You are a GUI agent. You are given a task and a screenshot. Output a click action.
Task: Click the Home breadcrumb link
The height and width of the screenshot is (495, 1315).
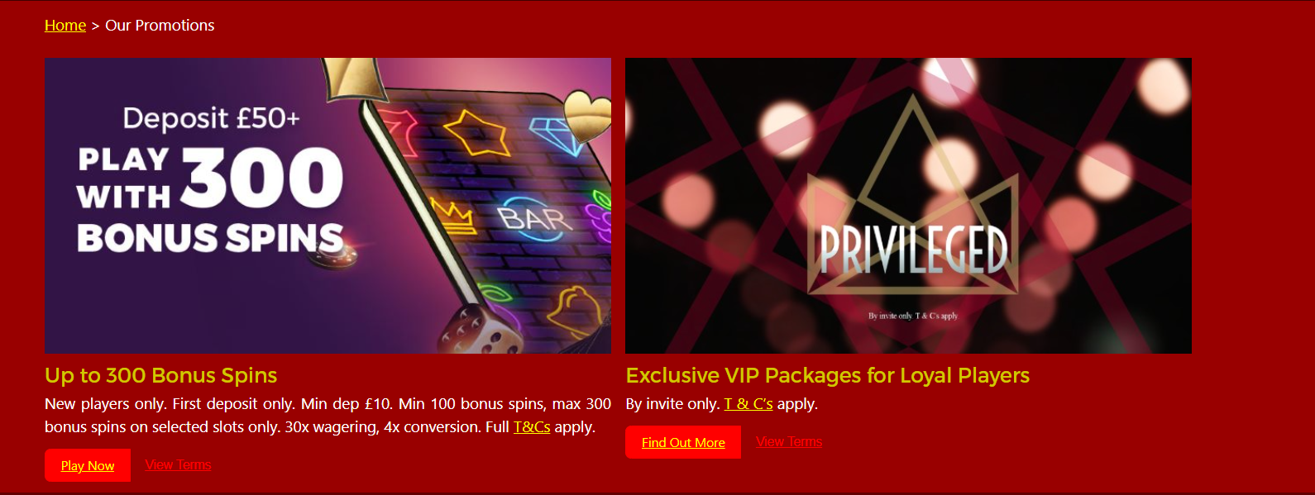point(65,26)
